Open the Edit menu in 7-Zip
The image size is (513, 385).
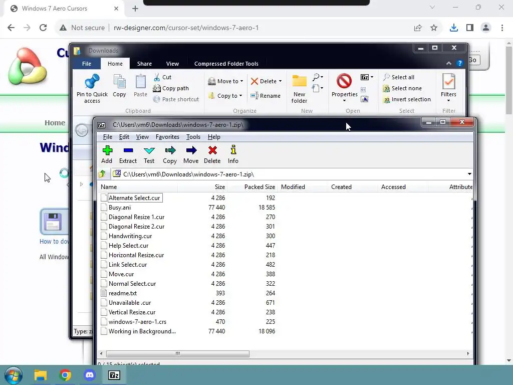[x=124, y=137]
